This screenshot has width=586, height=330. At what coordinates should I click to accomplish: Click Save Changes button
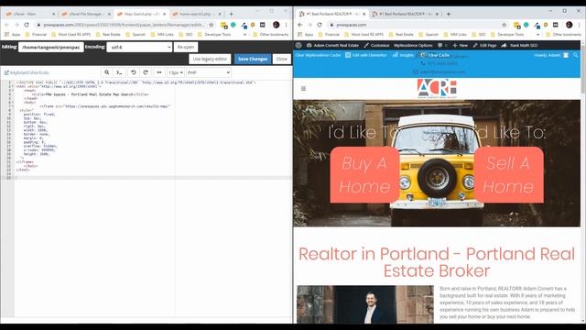pos(253,59)
